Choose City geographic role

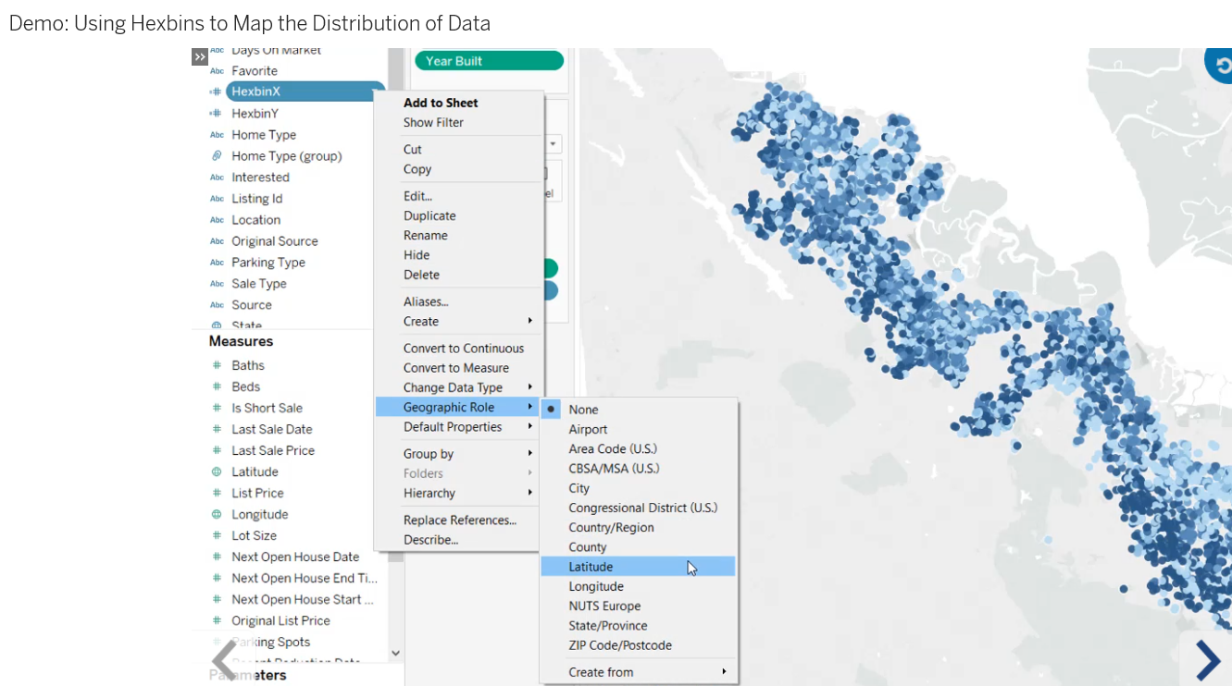click(x=639, y=488)
